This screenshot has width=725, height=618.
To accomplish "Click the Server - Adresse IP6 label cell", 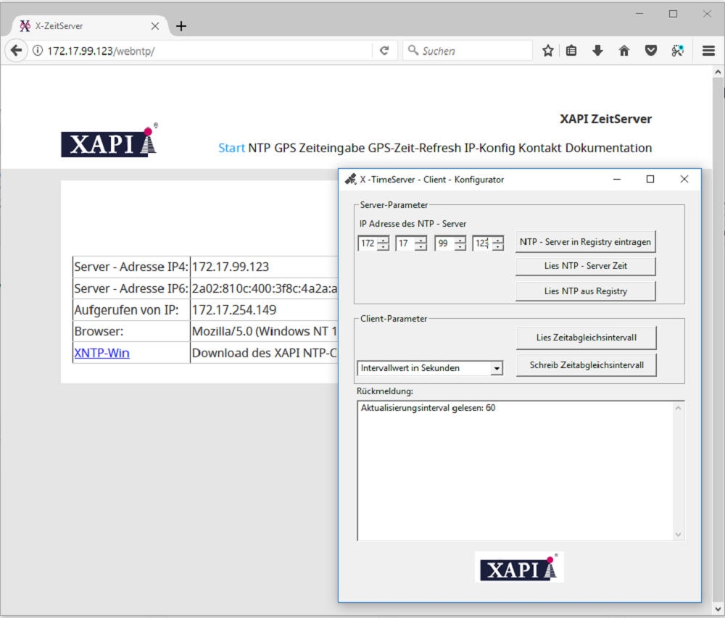I will coord(131,288).
